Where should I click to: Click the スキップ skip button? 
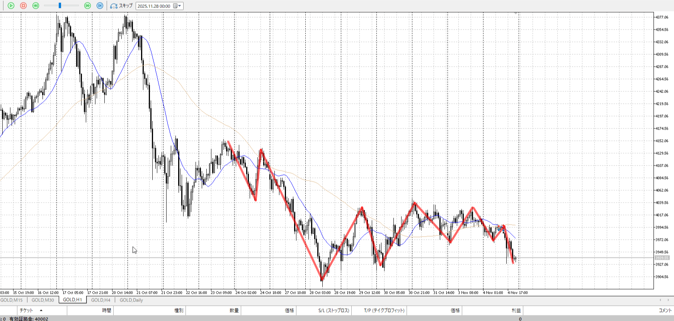pyautogui.click(x=121, y=6)
